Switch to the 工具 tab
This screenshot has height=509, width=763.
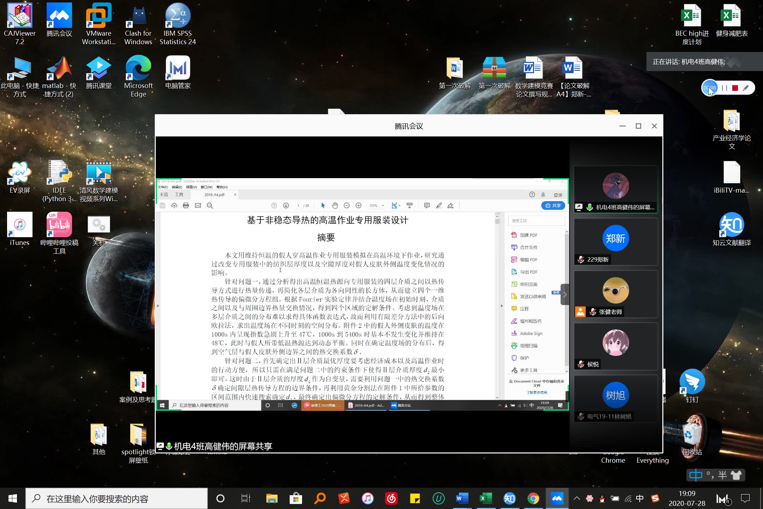click(x=179, y=194)
